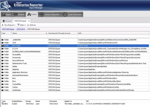Click the Full Control permission cell

pyautogui.click(x=53, y=104)
